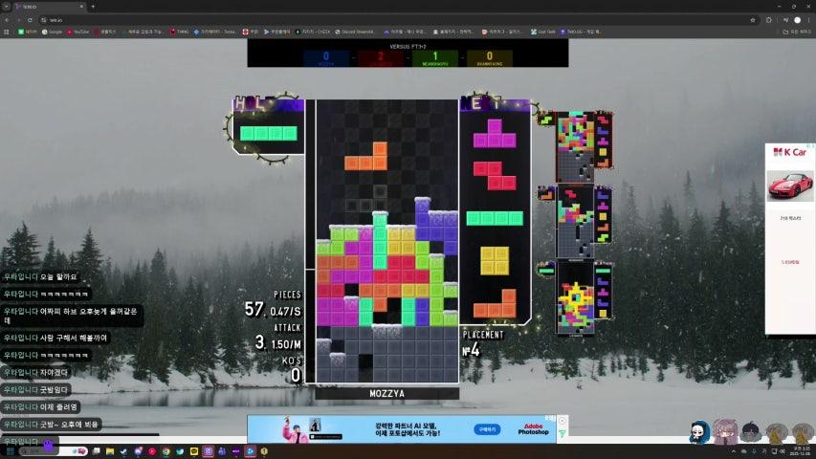Open Steam from the taskbar
816x459 pixels.
[122, 451]
